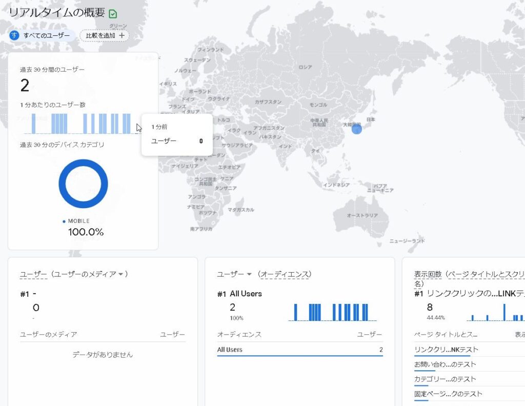Click the オーディエンス column header
Viewport: 525px width, 406px height.
tap(239, 334)
